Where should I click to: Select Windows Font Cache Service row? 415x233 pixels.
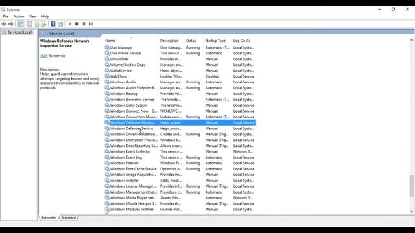click(x=180, y=169)
